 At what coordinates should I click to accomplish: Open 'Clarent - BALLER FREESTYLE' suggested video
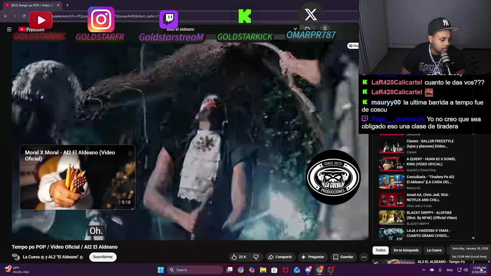pyautogui.click(x=430, y=144)
